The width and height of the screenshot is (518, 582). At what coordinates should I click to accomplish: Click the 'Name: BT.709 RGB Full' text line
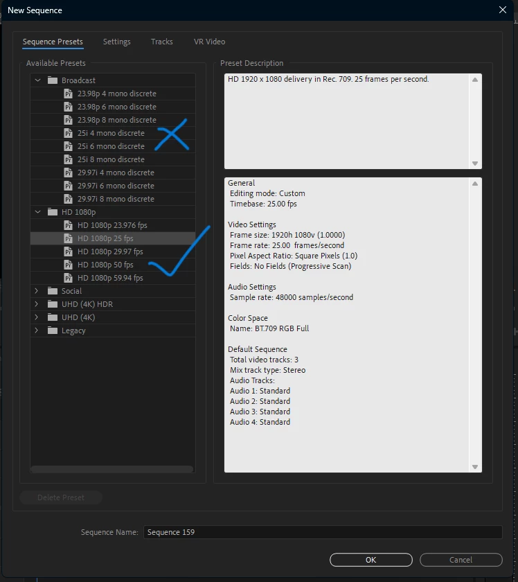269,328
